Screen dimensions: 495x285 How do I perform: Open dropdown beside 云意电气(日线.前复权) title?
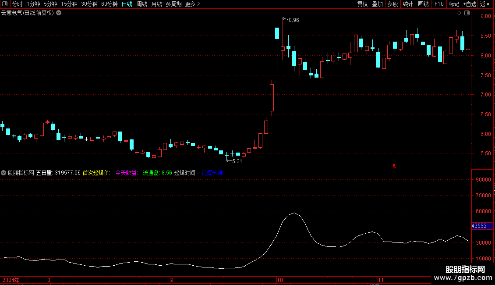tap(59, 13)
